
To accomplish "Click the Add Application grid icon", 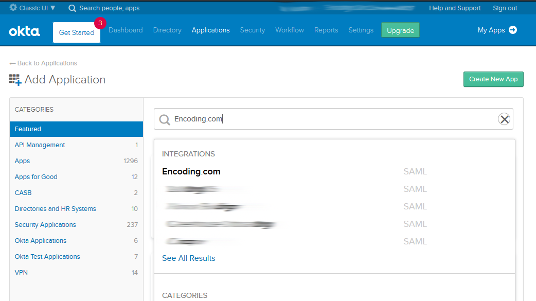I will [x=15, y=80].
